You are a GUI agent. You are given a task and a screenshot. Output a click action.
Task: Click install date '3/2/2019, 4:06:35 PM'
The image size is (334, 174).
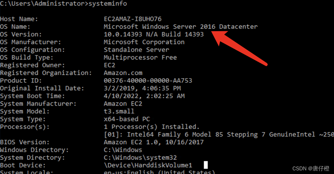[142, 88]
